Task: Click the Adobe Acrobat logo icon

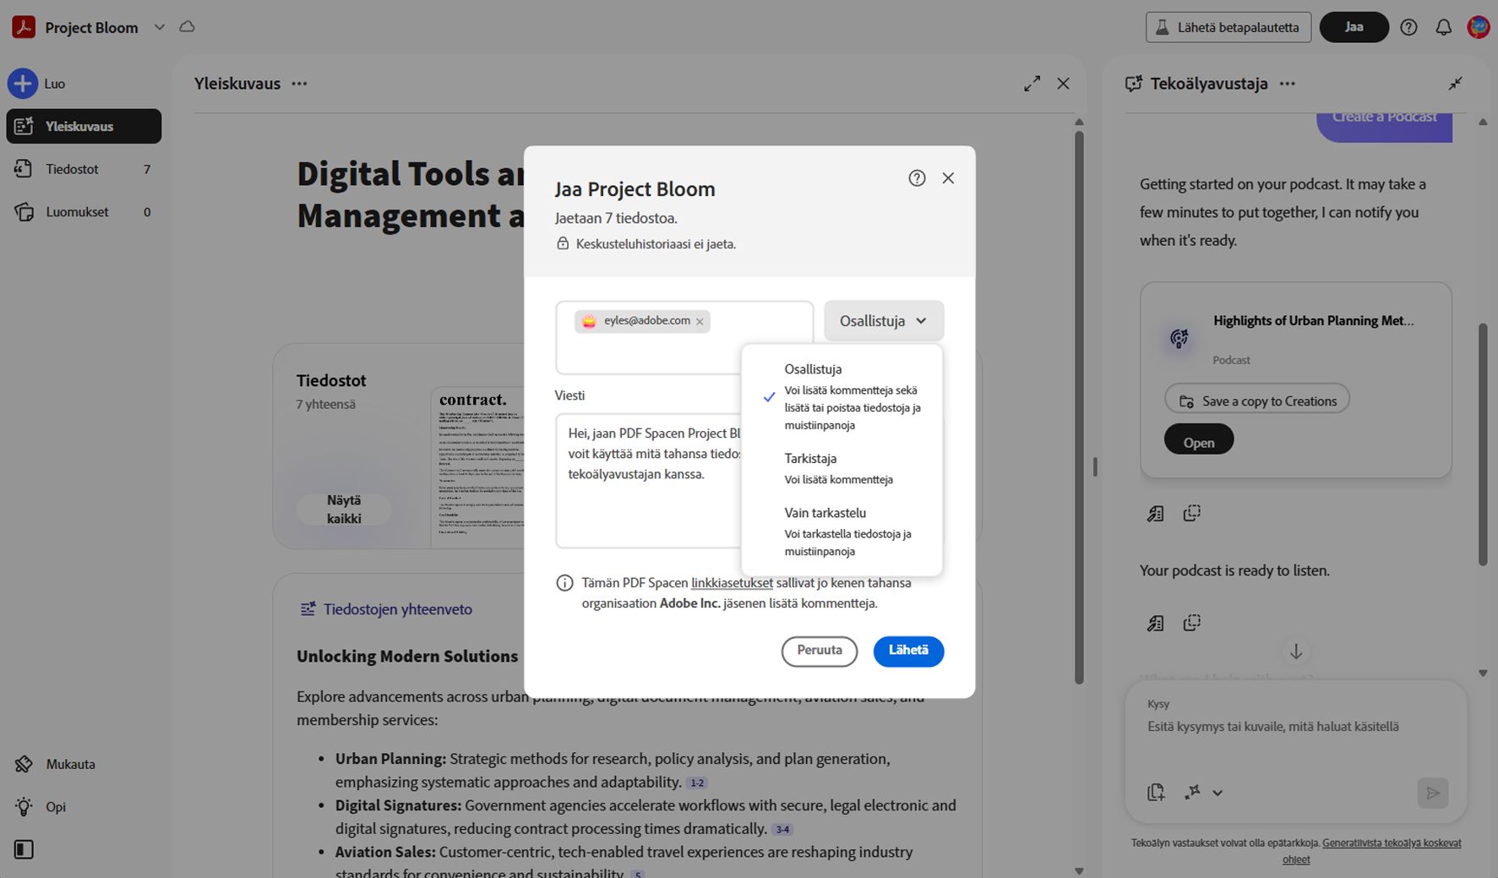Action: 23,27
